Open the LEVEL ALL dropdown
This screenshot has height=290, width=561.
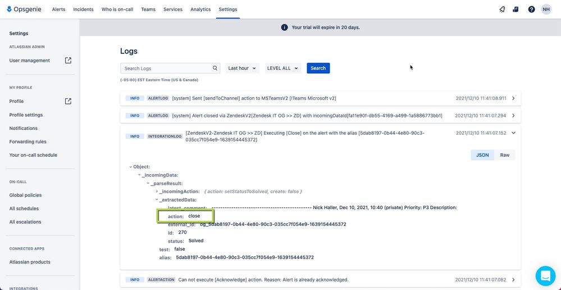[283, 68]
